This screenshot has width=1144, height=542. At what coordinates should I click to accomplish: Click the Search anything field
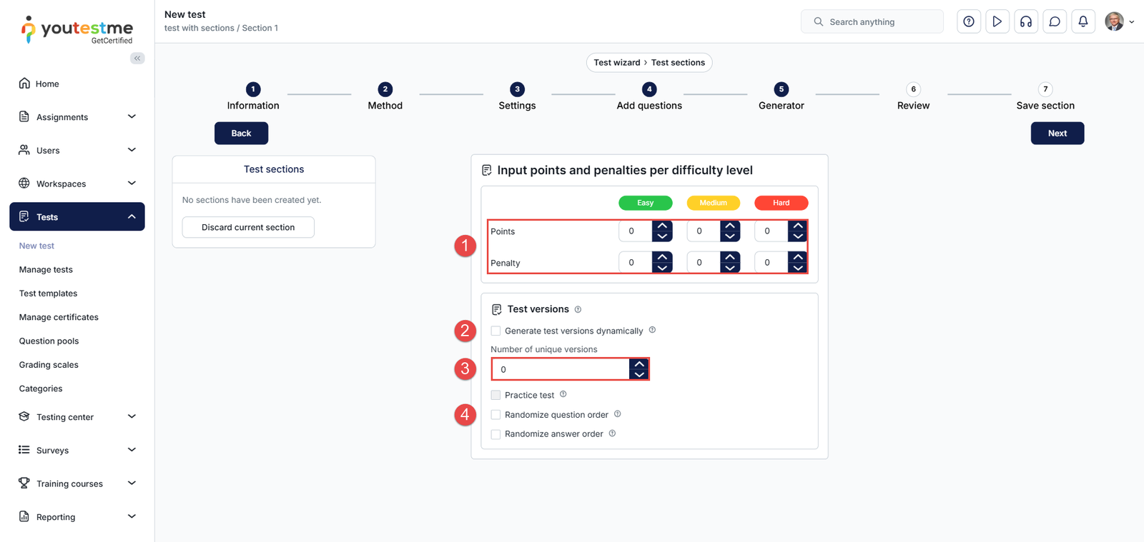tap(872, 21)
